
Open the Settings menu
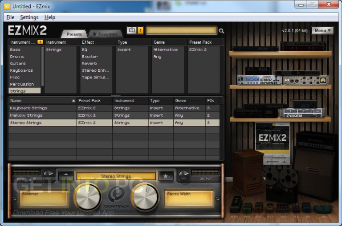click(29, 17)
